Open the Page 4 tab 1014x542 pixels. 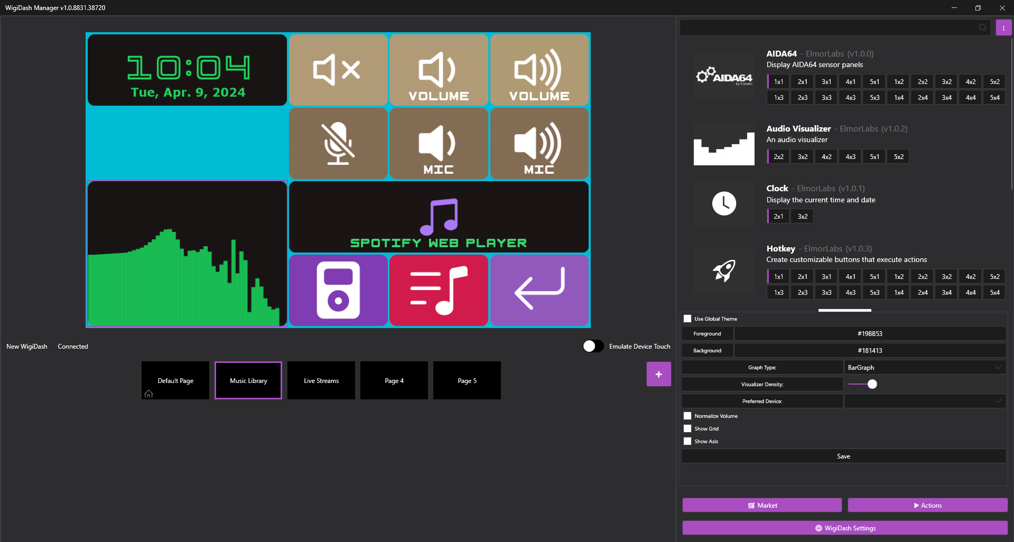coord(394,380)
